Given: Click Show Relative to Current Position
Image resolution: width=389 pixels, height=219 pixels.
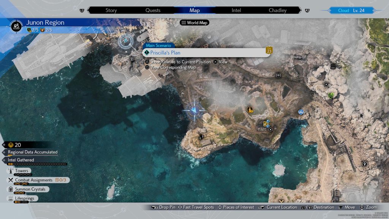Looking at the screenshot, I should 177,62.
